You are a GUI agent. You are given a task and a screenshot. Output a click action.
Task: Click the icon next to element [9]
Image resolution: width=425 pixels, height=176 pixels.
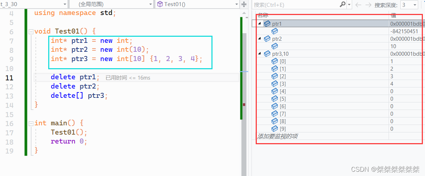(275, 129)
